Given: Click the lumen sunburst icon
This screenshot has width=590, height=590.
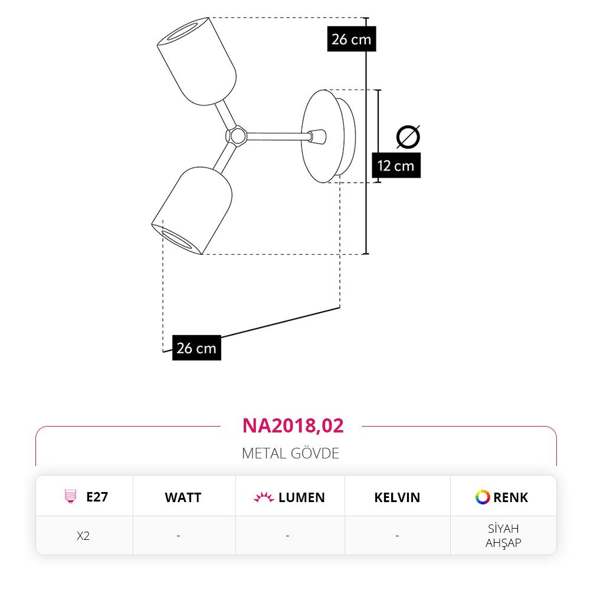Looking at the screenshot, I should coord(264,497).
